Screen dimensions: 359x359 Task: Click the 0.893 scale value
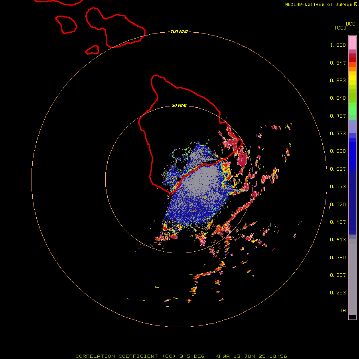click(338, 80)
